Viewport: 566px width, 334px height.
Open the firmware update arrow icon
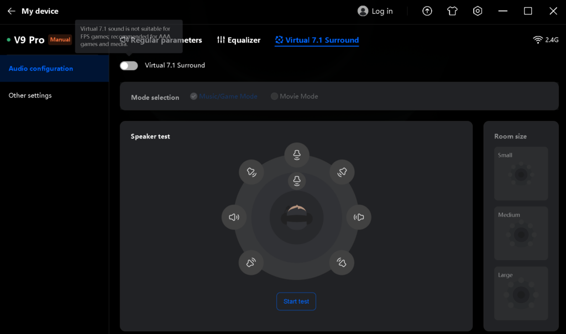(427, 11)
